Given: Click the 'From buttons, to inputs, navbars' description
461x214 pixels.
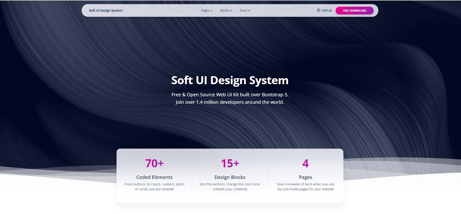Looking at the screenshot, I should point(154,186).
